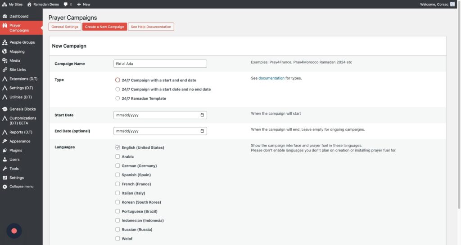Open the Start Date calendar picker

(x=203, y=115)
